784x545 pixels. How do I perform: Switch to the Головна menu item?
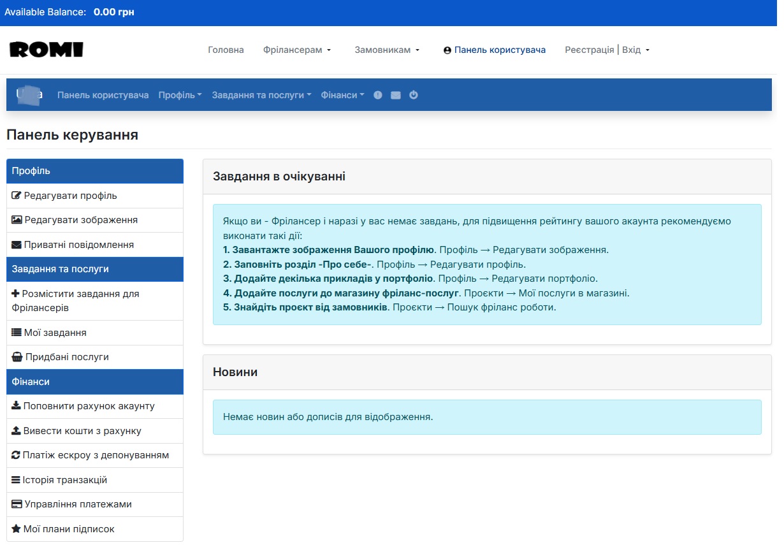[x=225, y=49]
